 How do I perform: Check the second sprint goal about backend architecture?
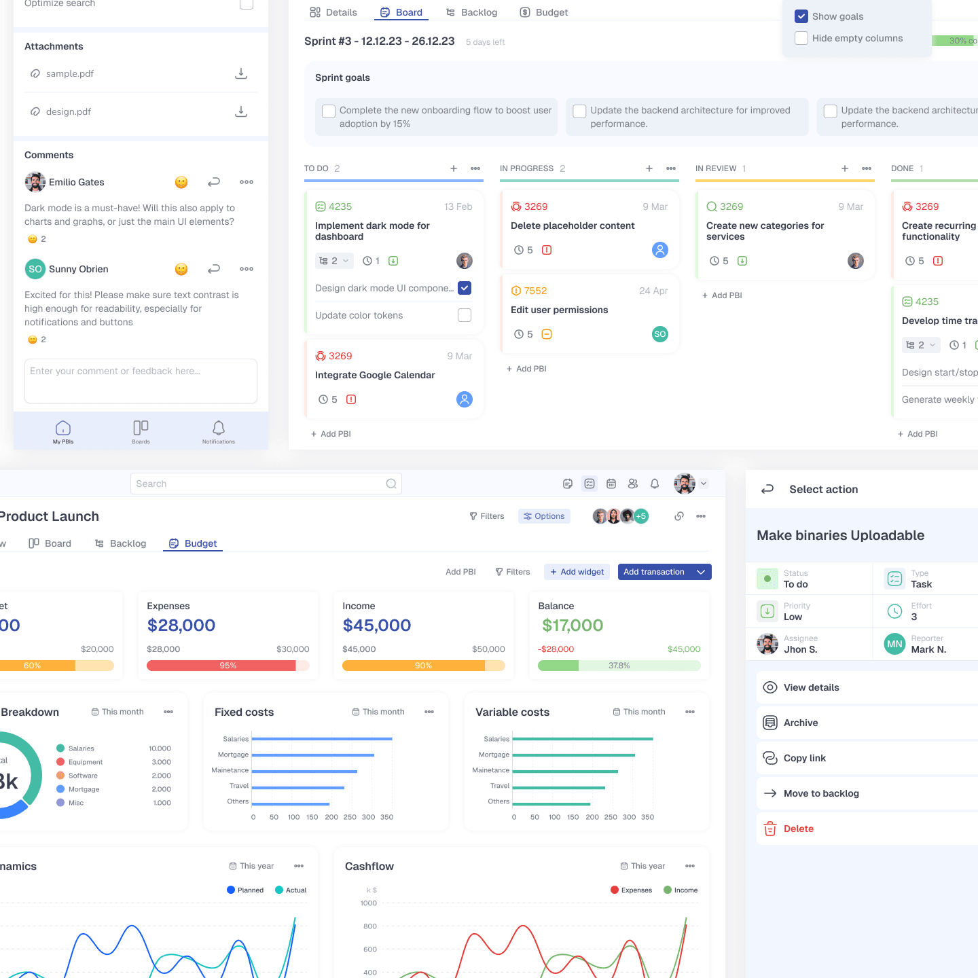pos(579,111)
